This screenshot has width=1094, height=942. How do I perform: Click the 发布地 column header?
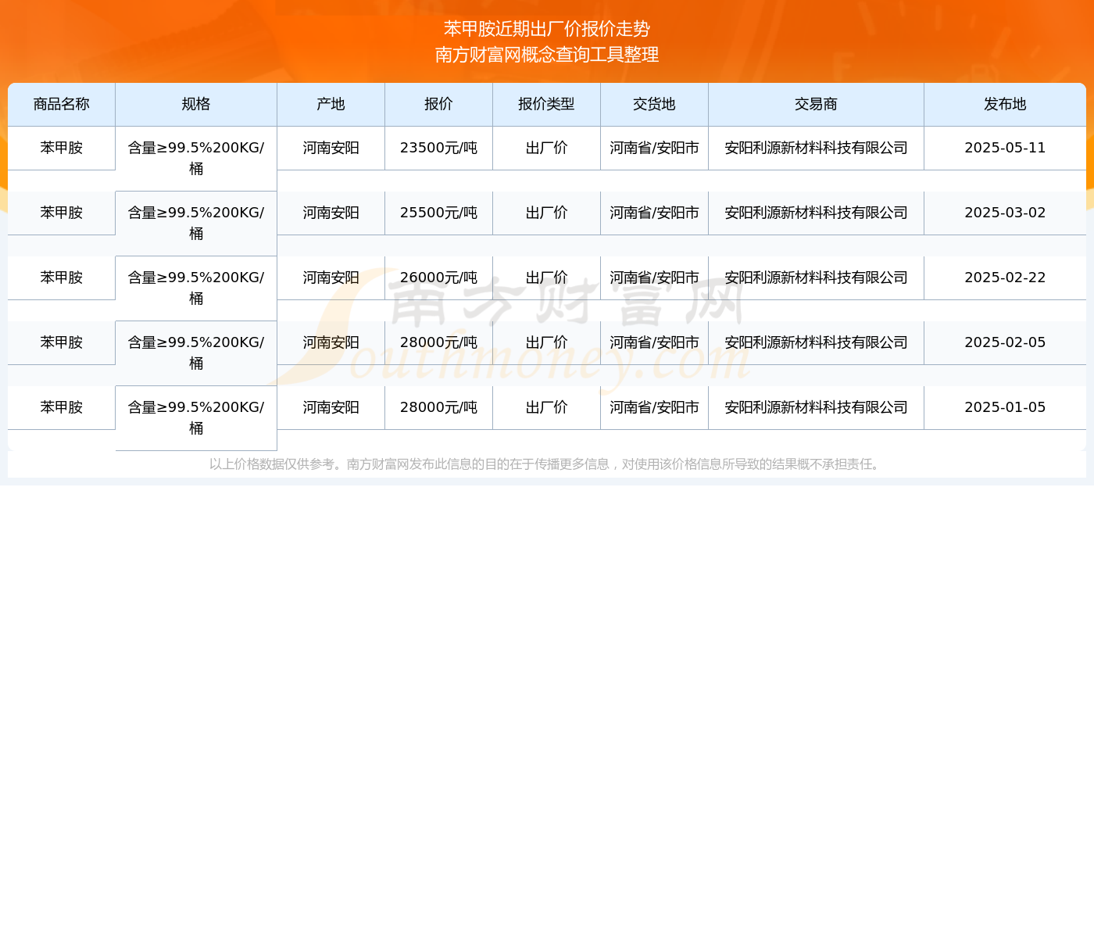tap(1005, 104)
